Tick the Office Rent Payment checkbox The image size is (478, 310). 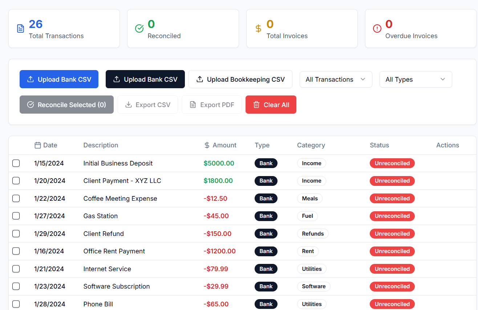(x=16, y=251)
